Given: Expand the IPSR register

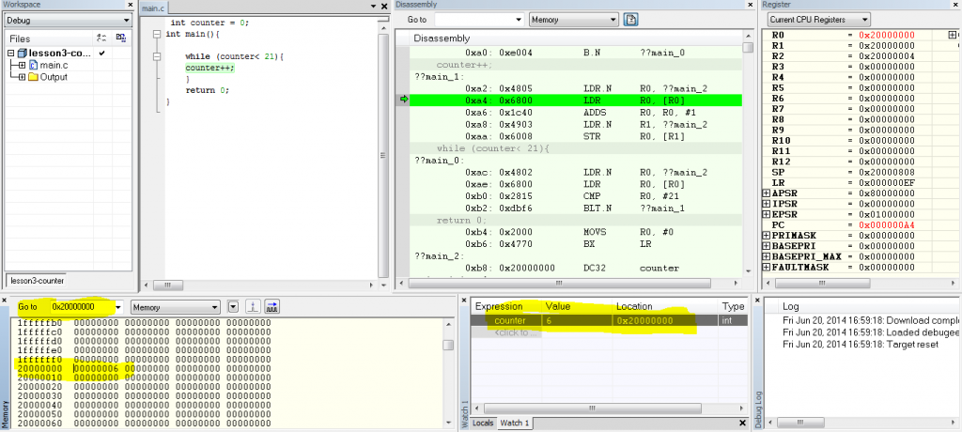Looking at the screenshot, I should tap(767, 204).
